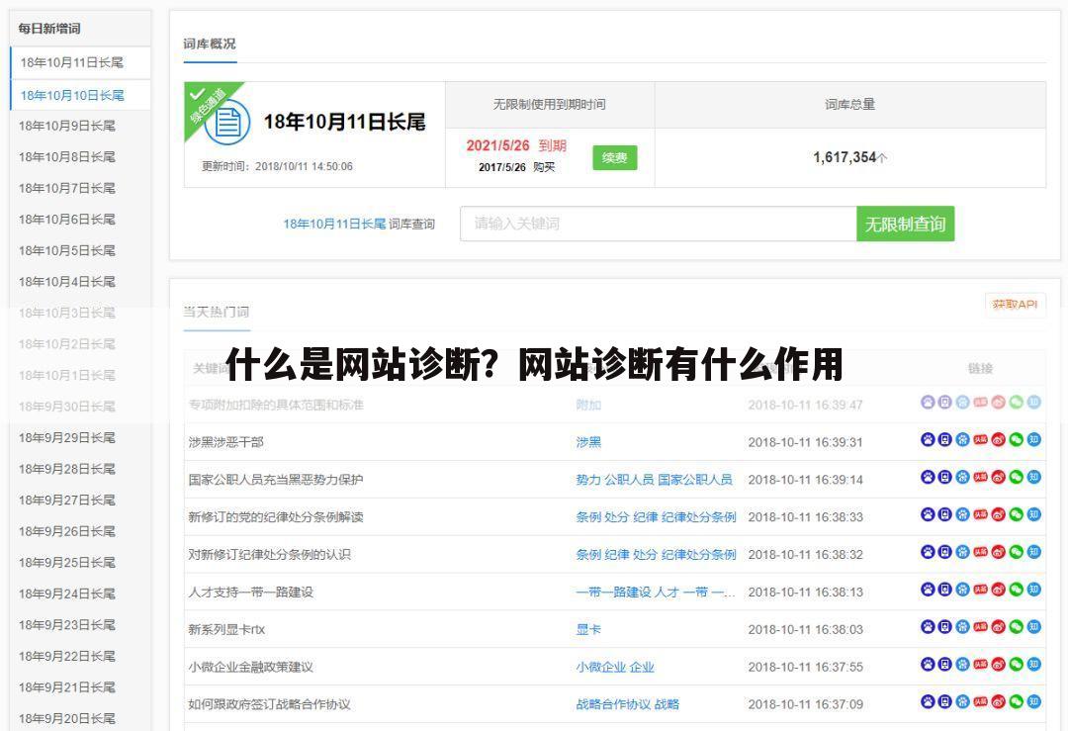The image size is (1068, 731).
Task: Click the 小微企业 keyword link
Action: point(601,667)
